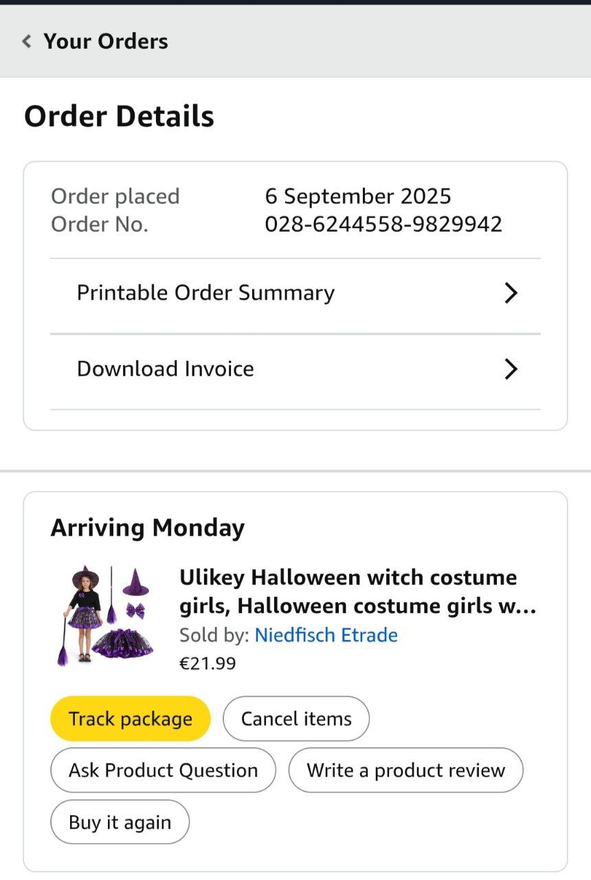Tap the Sold by label
The width and height of the screenshot is (591, 880).
pos(214,635)
